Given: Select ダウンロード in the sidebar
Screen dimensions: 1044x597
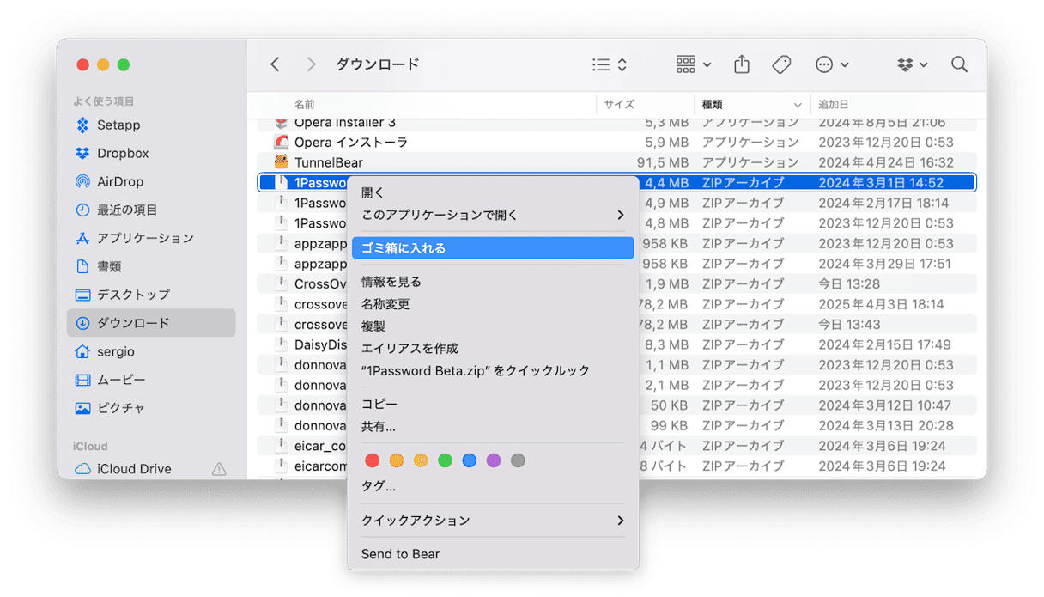Looking at the screenshot, I should pos(151,323).
